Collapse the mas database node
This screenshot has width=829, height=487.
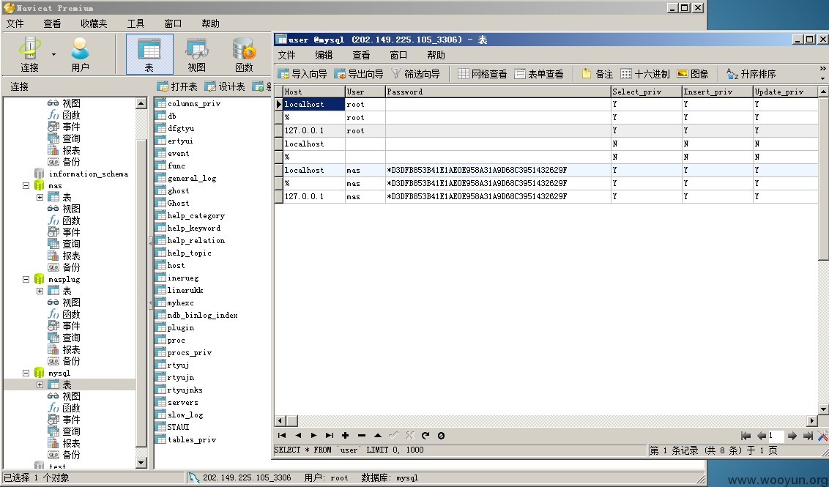pyautogui.click(x=26, y=185)
